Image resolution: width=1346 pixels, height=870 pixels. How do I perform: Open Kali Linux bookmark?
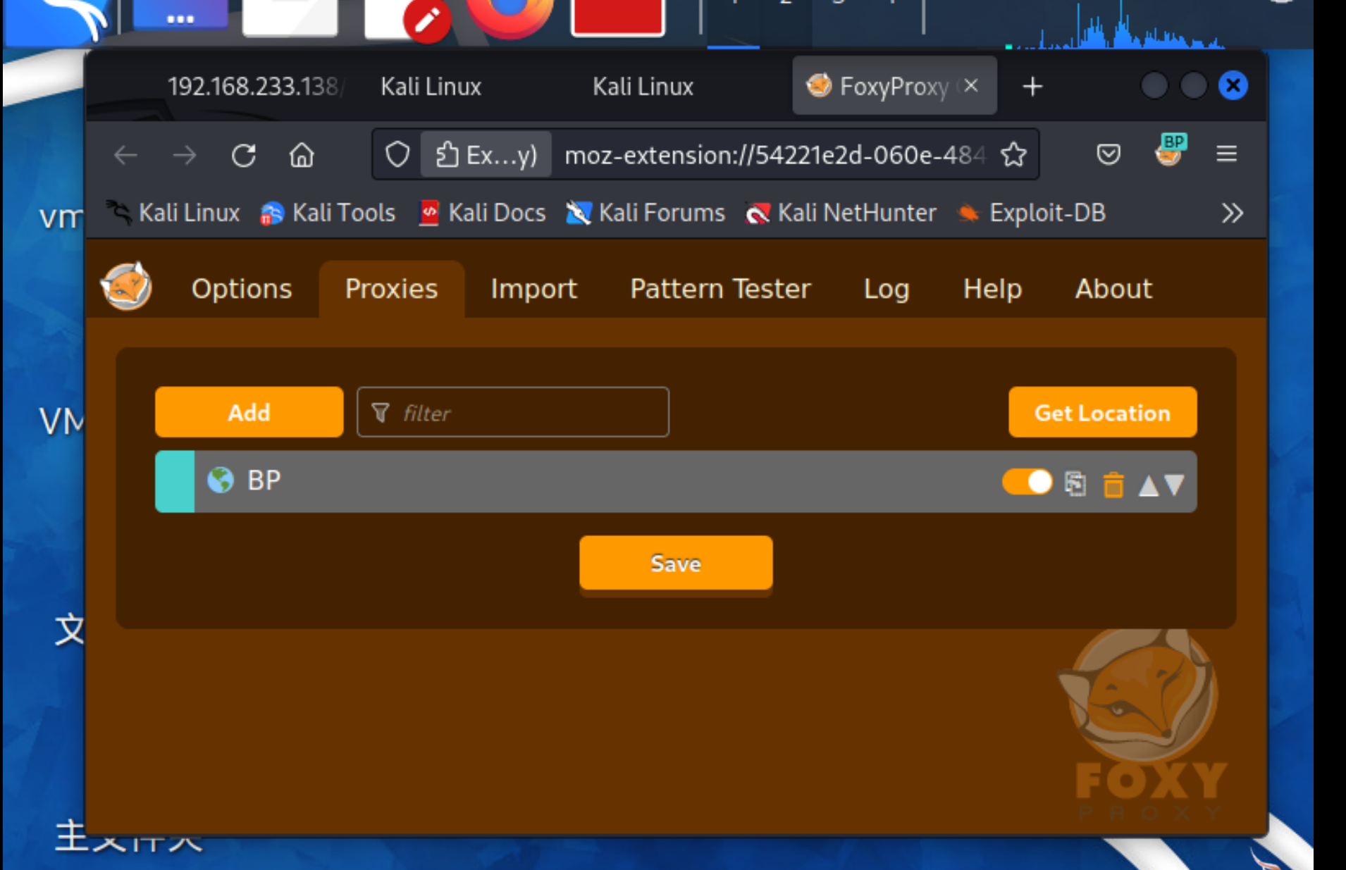(173, 213)
